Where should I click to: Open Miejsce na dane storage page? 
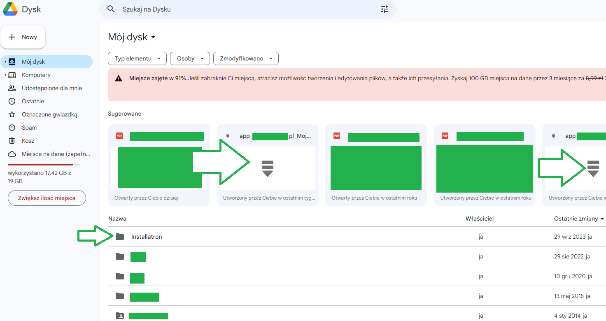[55, 154]
